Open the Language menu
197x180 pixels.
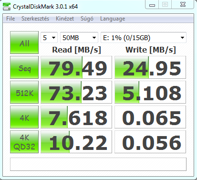coord(113,19)
